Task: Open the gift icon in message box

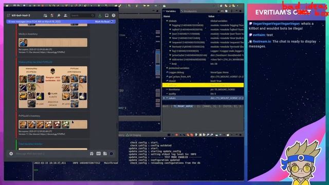Action: point(92,154)
